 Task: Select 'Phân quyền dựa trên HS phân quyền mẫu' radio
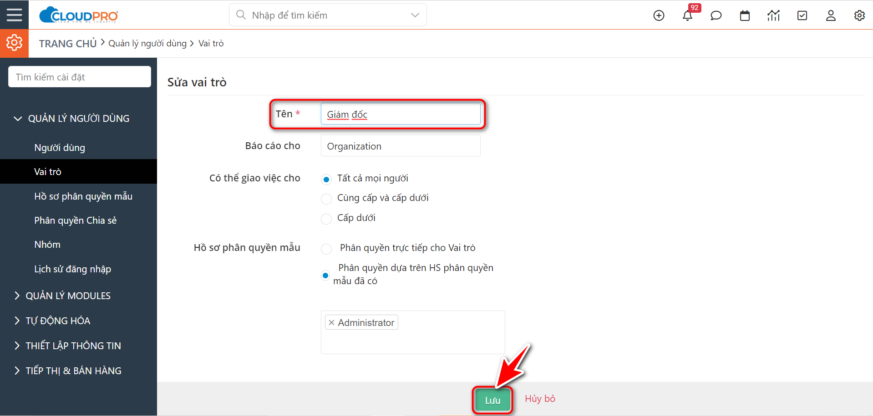point(325,275)
